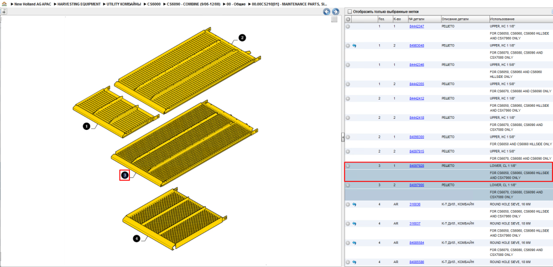Go to the previous illustration arrow
553x267 pixels.
(327, 12)
